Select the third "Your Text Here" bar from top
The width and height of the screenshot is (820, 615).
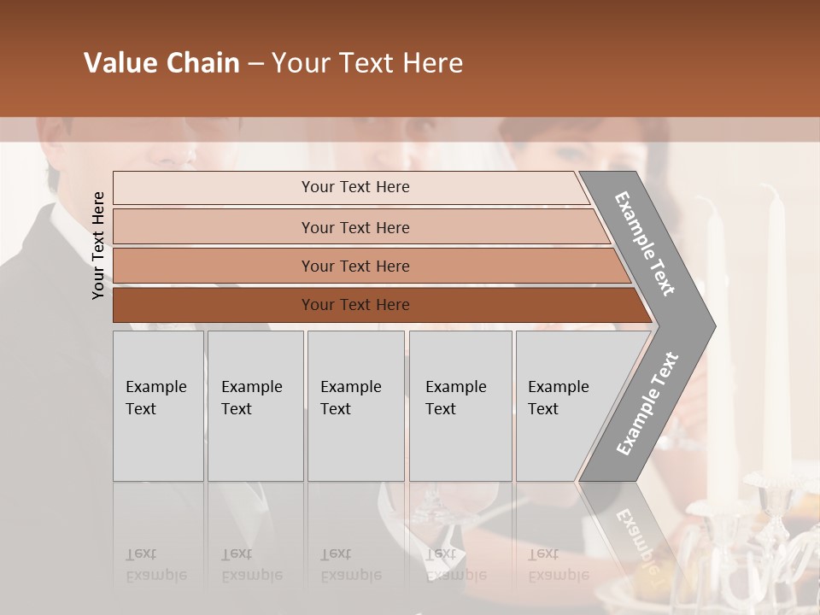pos(354,266)
